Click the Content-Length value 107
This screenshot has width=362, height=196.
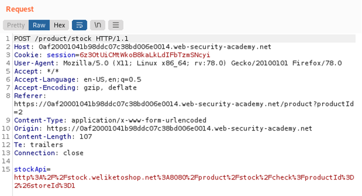(x=86, y=137)
